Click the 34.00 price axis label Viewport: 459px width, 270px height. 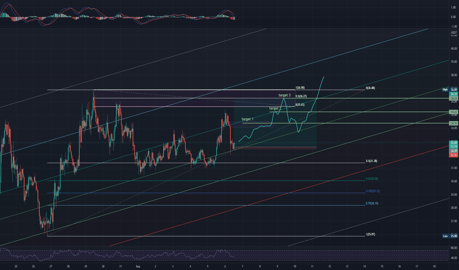point(454,128)
